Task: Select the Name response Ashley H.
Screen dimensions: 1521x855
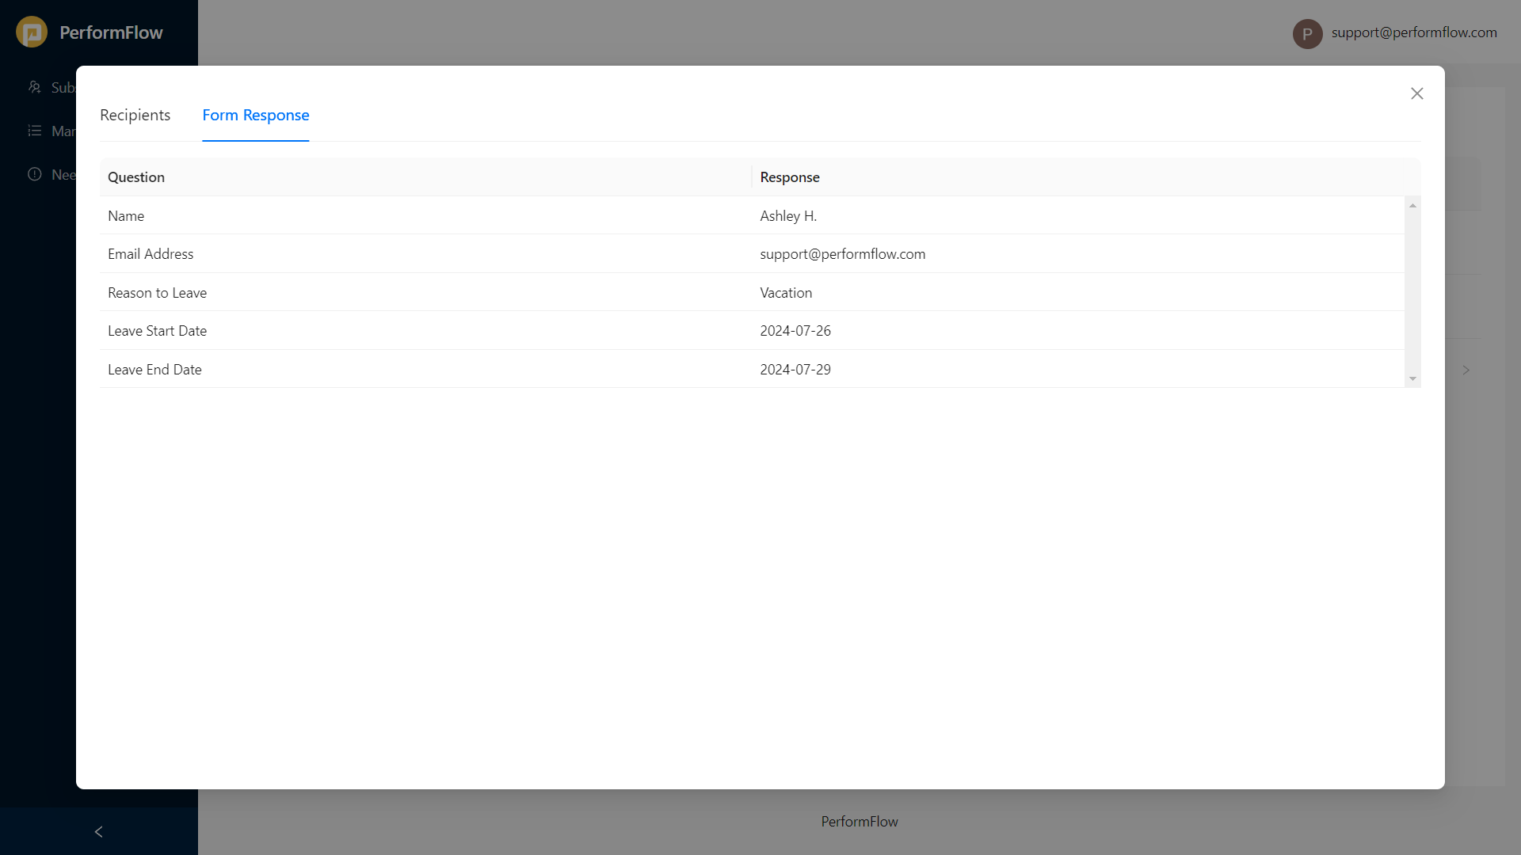Action: pyautogui.click(x=787, y=215)
